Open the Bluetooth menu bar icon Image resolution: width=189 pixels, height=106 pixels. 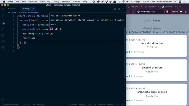[x=119, y=1]
